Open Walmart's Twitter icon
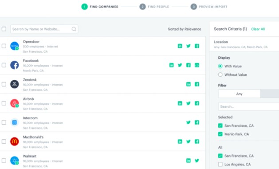Screen dimensions: 279x169 pos(197,161)
